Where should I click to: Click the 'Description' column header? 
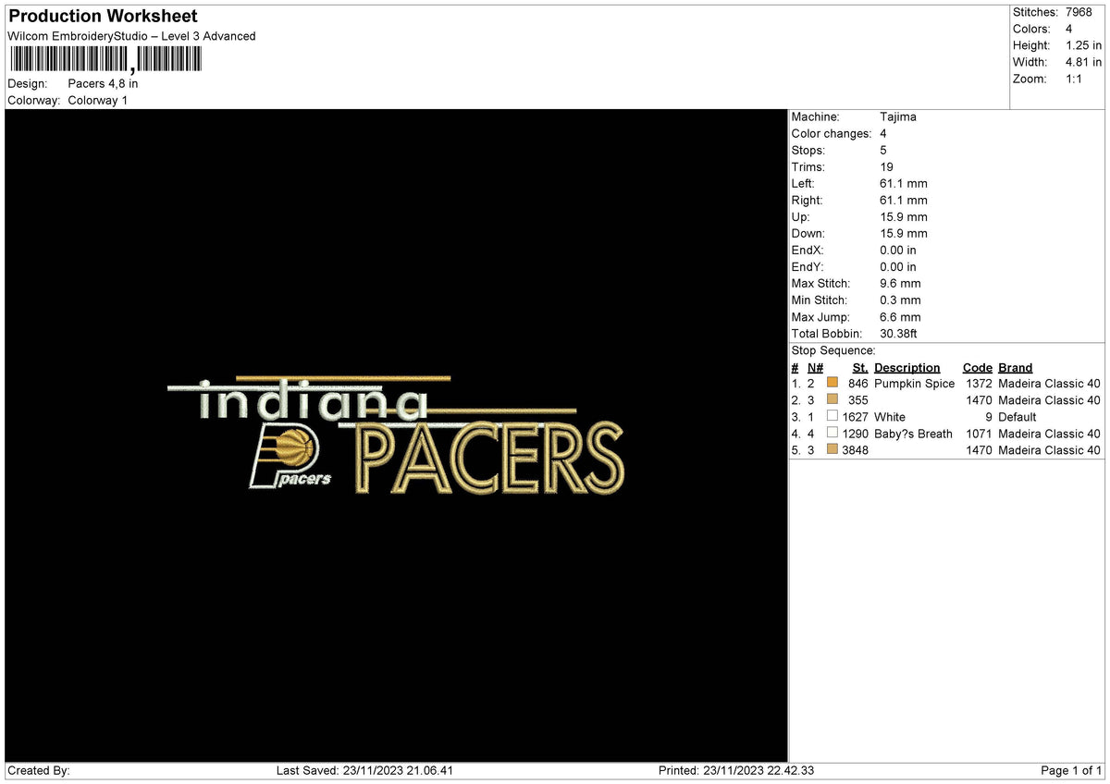click(x=906, y=367)
